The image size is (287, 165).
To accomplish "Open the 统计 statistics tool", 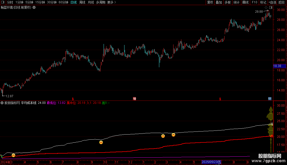I will 236,2.
